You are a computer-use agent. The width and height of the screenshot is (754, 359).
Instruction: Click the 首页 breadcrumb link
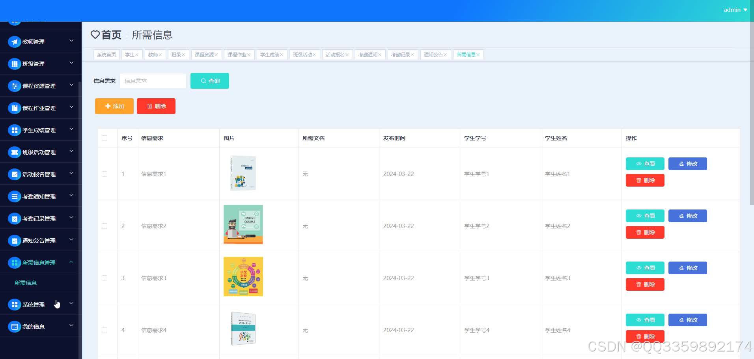click(x=111, y=35)
